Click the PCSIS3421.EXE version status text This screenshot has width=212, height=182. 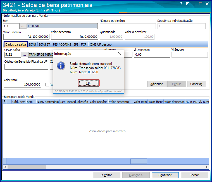pyautogui.click(x=89, y=91)
